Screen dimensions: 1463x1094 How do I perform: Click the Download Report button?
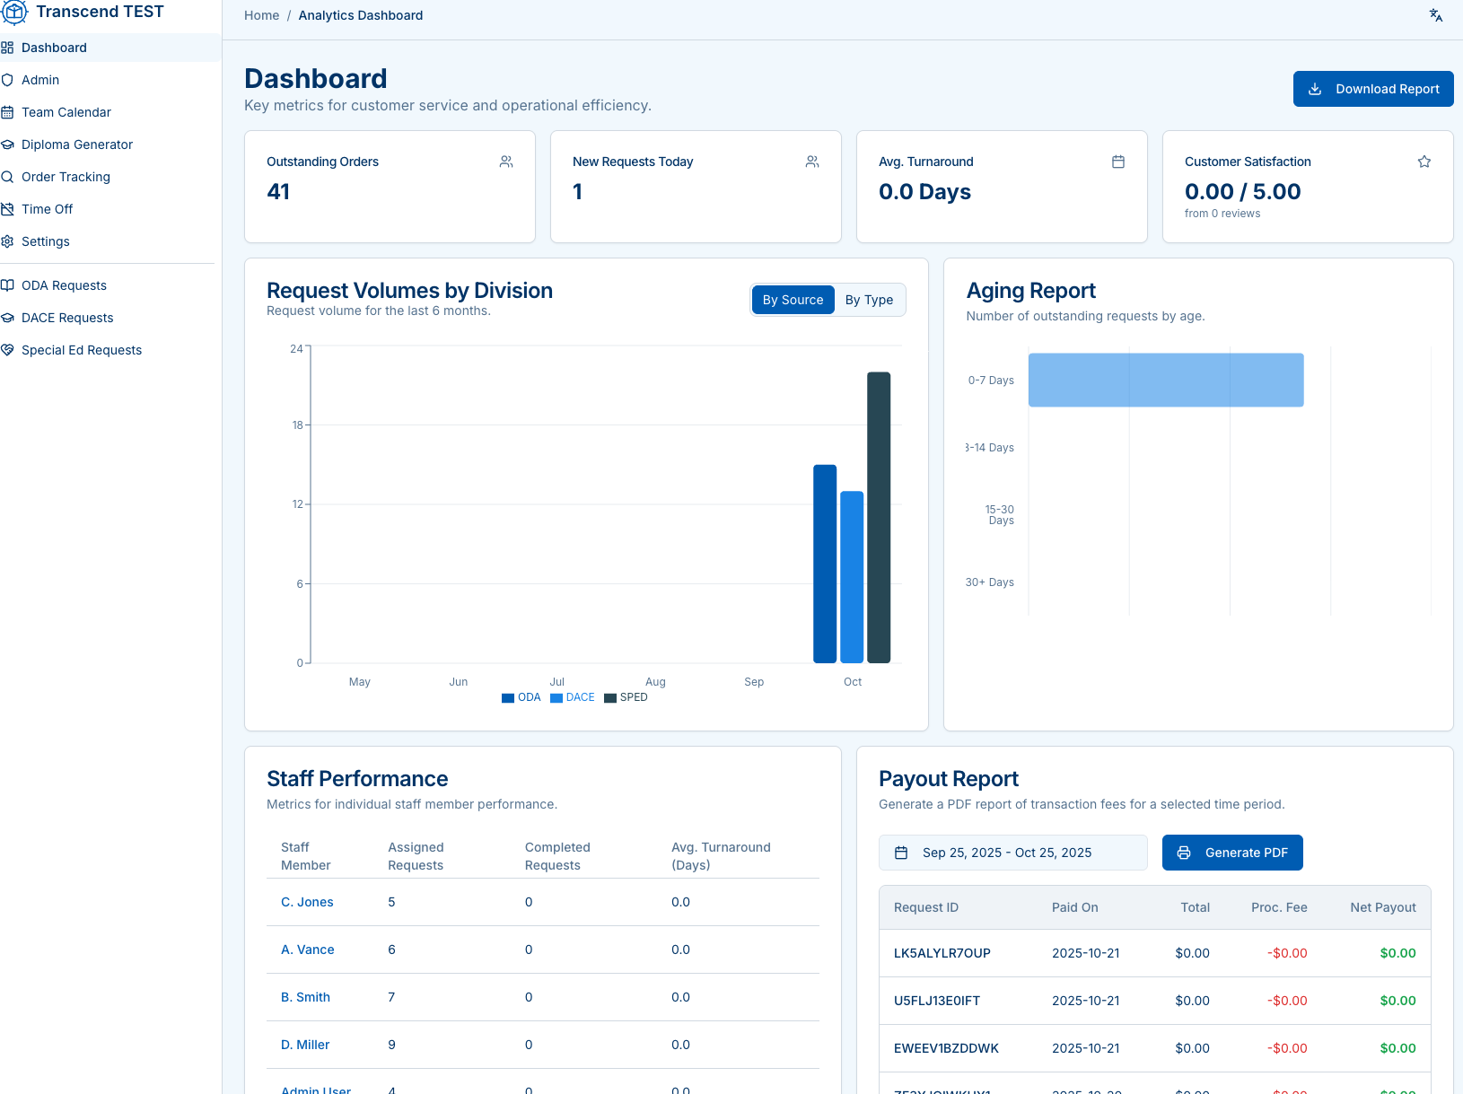pyautogui.click(x=1373, y=89)
